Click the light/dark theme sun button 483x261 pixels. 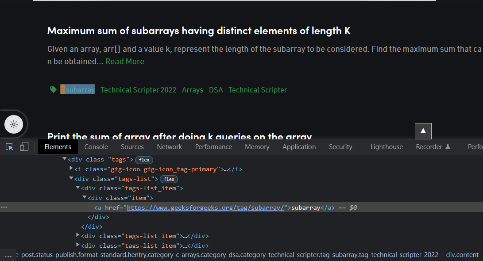[14, 124]
